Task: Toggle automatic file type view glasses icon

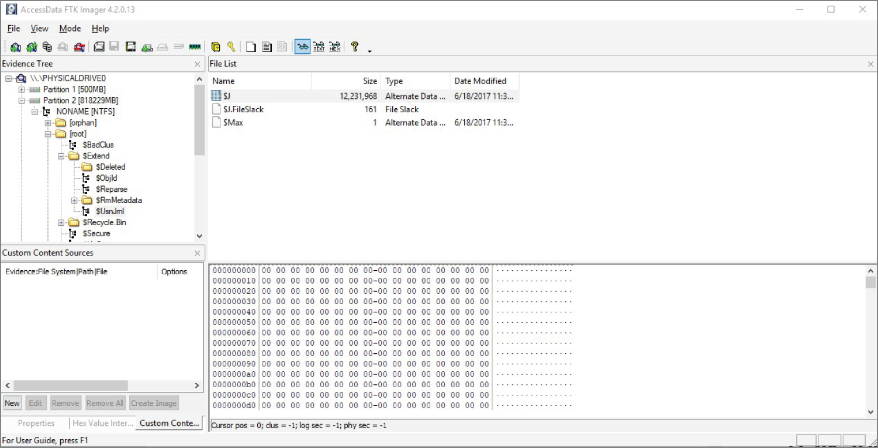Action: (302, 47)
